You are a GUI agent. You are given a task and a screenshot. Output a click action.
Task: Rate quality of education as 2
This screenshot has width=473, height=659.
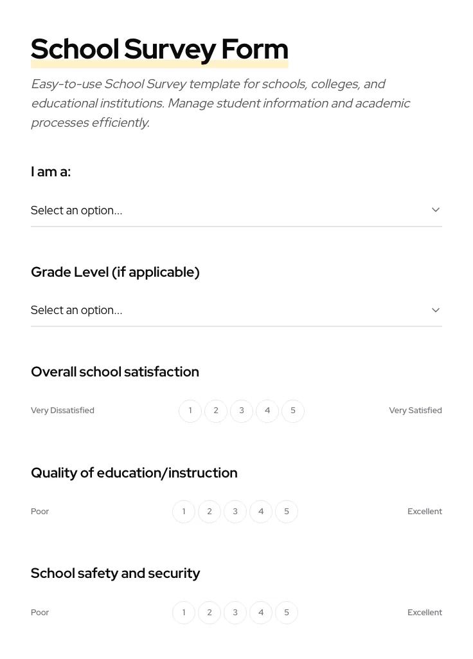click(210, 511)
